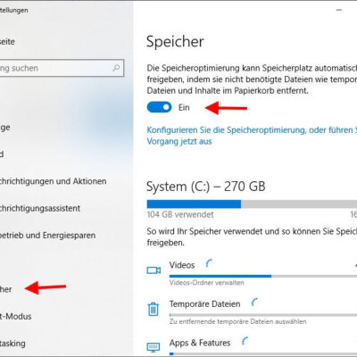The image size is (357, 357).
Task: Click the System (C:) storage usage bar
Action: 252,204
